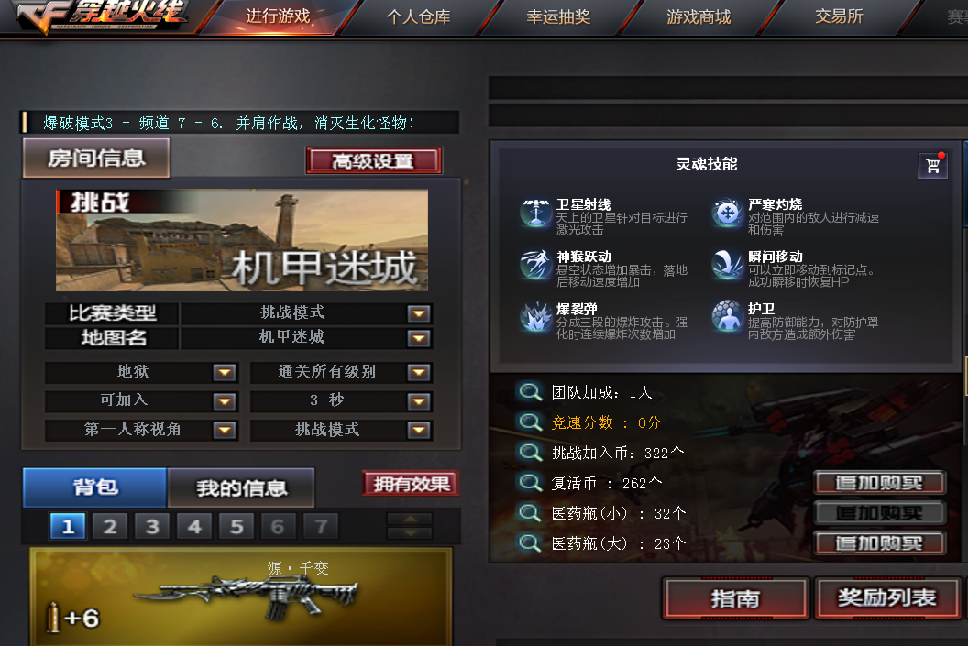The width and height of the screenshot is (968, 646).
Task: Switch to 个人仓库 top menu tab
Action: pyautogui.click(x=419, y=16)
